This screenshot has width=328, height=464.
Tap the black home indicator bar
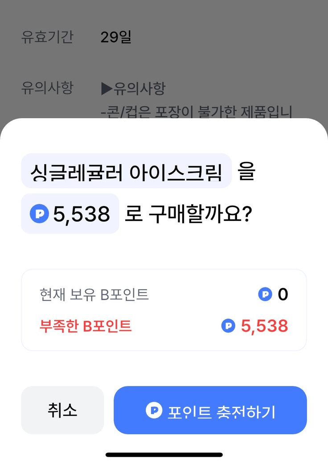tap(164, 455)
